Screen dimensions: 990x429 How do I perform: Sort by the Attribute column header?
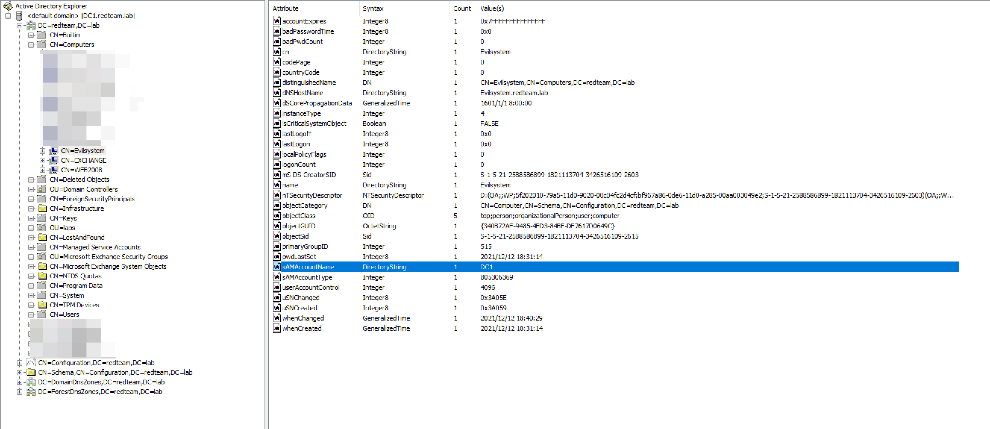285,8
